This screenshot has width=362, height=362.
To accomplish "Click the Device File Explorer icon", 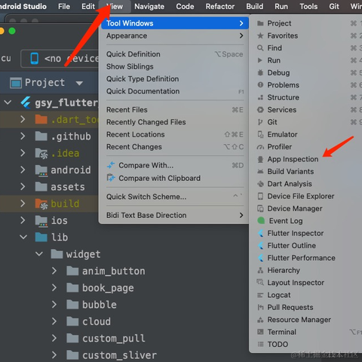I will click(x=260, y=196).
